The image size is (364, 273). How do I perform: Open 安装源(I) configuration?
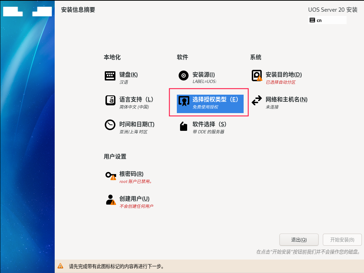point(197,77)
